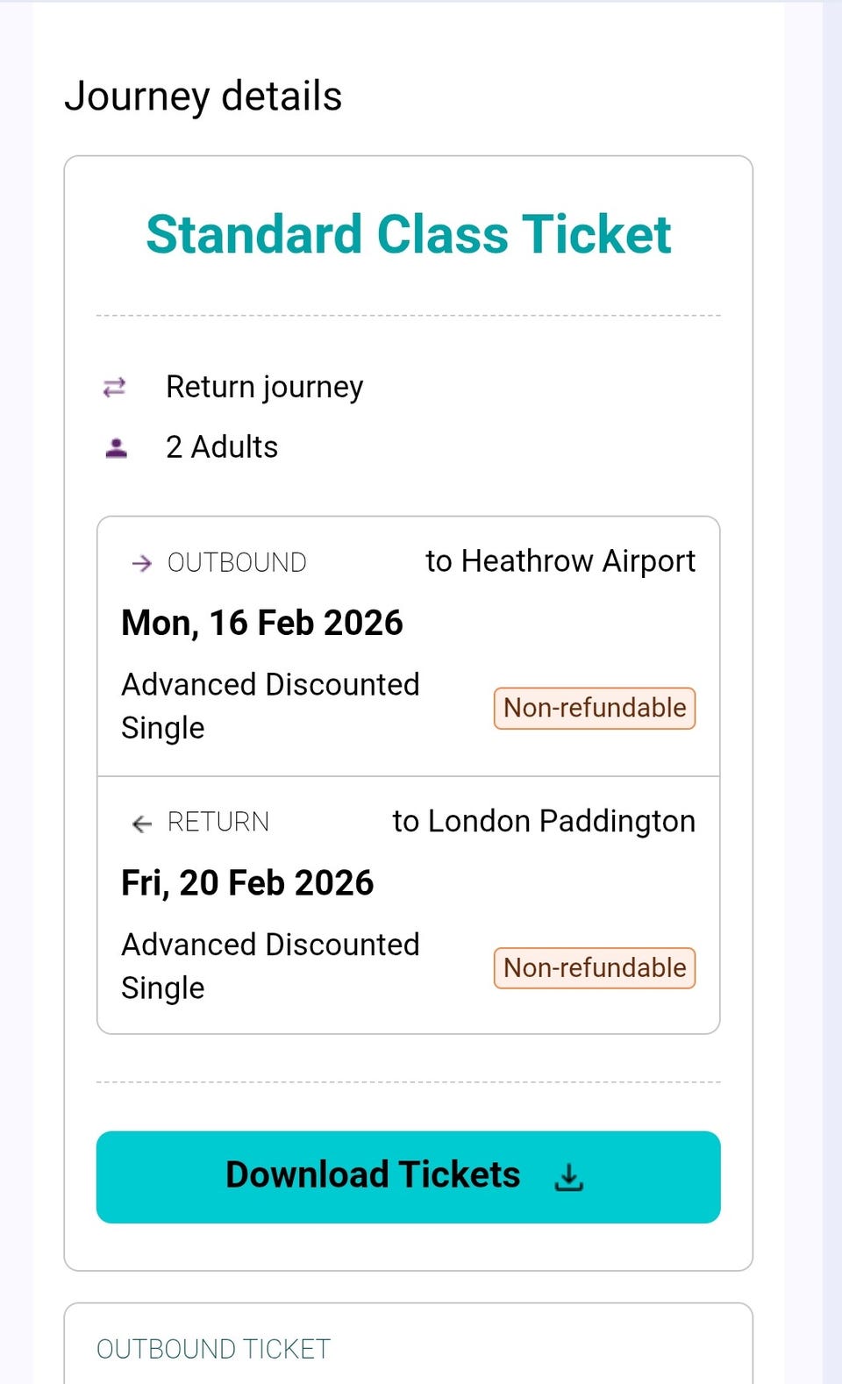Click the "Return journey" text
Image resolution: width=842 pixels, height=1384 pixels.
point(264,387)
